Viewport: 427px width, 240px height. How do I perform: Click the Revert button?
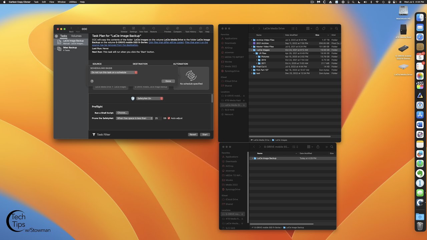(193, 135)
